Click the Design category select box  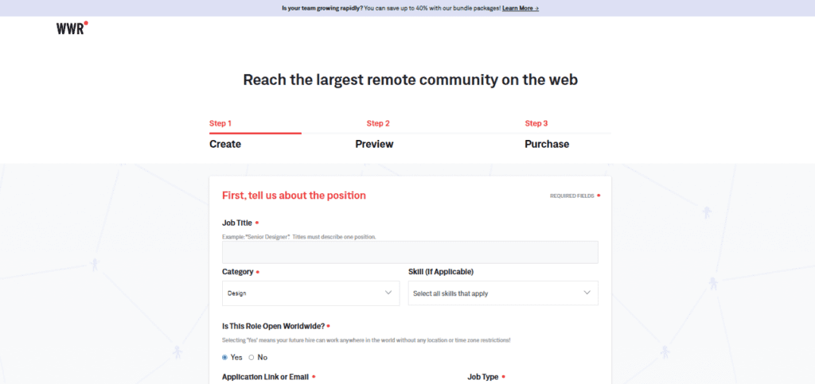click(x=311, y=293)
